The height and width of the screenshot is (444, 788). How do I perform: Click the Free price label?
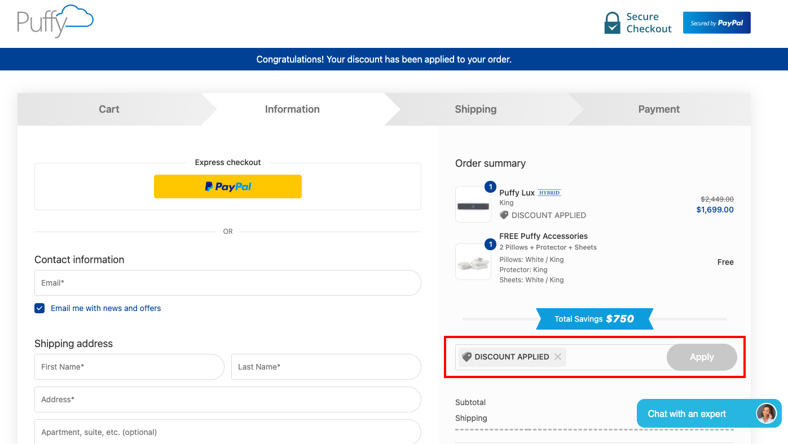725,262
